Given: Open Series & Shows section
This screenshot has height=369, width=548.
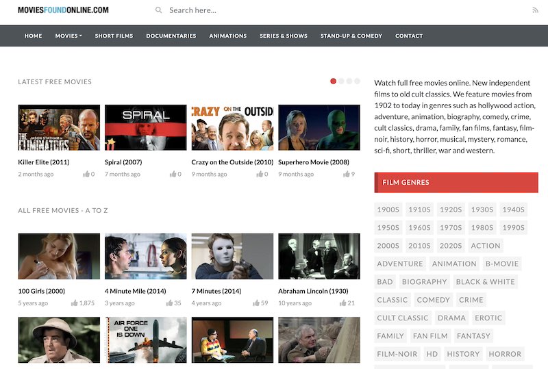Looking at the screenshot, I should [x=284, y=36].
